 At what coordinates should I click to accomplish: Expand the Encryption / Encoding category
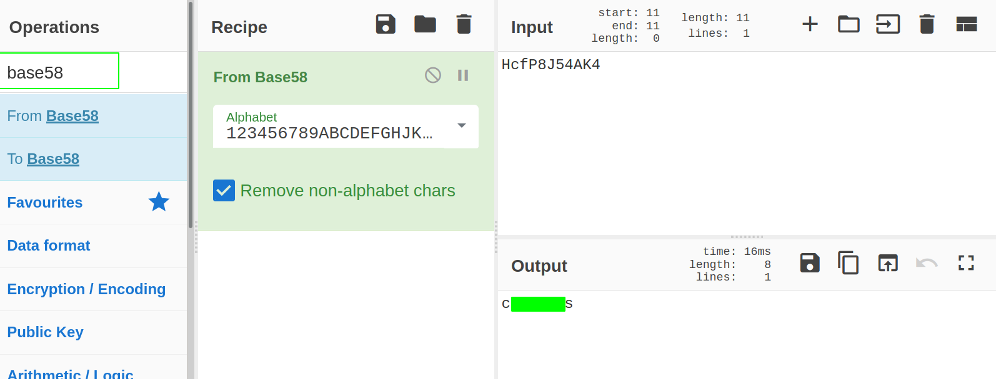[94, 289]
